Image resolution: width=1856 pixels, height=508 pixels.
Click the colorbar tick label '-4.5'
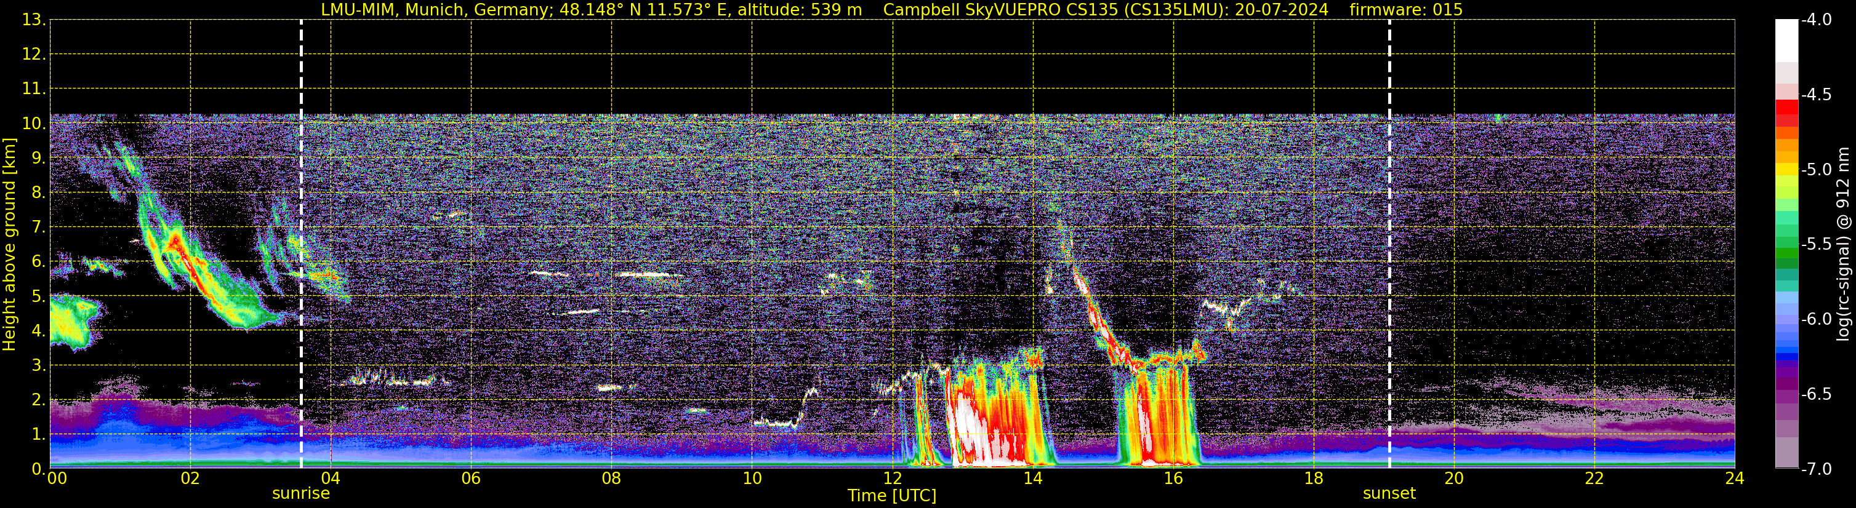point(1815,95)
